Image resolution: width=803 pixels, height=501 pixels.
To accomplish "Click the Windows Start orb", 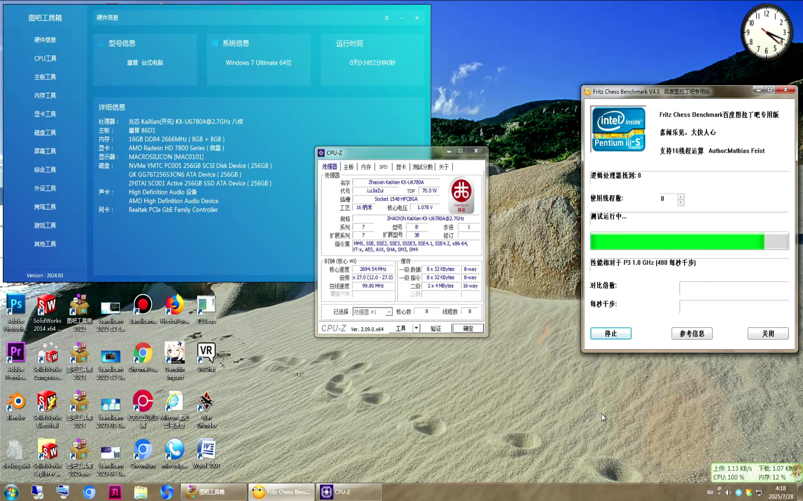I will click(x=11, y=492).
